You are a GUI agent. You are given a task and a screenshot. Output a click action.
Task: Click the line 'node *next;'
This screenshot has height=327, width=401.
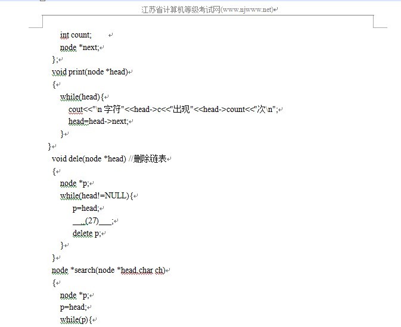coord(79,47)
